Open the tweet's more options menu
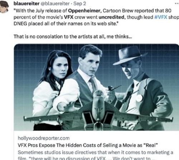179x160 pixels. [177, 4]
